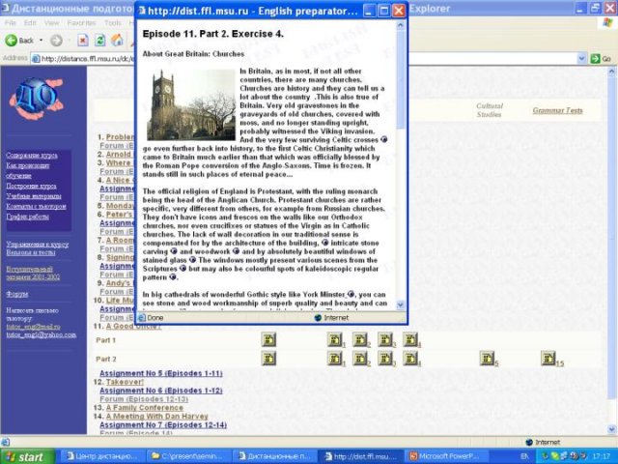Open episode 12 'Takeover!' link
Viewport: 618px width, 464px height.
(x=125, y=382)
